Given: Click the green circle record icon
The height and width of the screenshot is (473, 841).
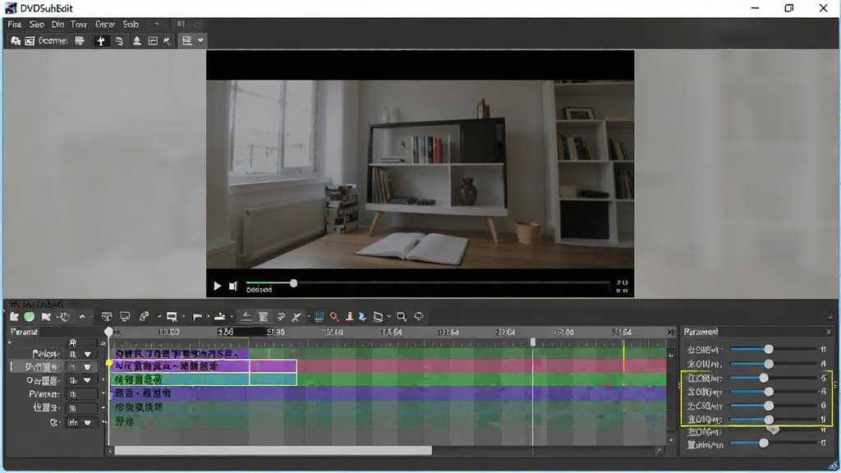Looking at the screenshot, I should click(x=30, y=317).
